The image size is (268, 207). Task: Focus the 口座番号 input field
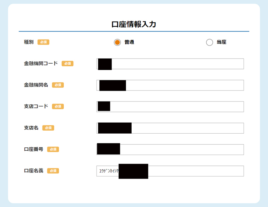pyautogui.click(x=170, y=150)
